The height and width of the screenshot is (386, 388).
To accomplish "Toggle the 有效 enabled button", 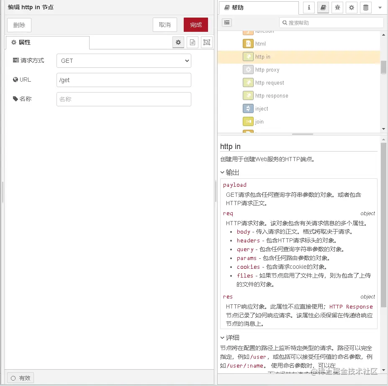I will tap(21, 378).
